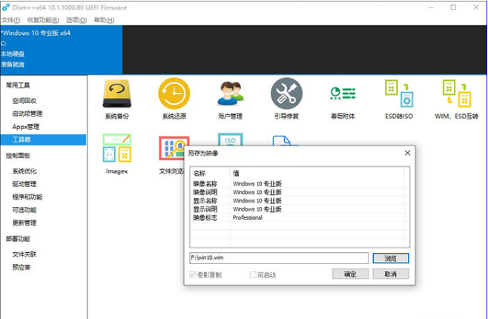Enable the 可启动 bootable checkbox
The image size is (488, 319).
point(253,274)
